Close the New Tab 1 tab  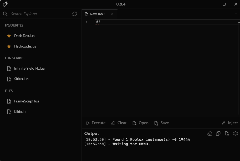112,14
